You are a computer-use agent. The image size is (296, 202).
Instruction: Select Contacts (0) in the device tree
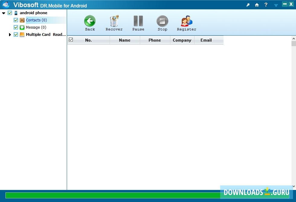click(36, 20)
